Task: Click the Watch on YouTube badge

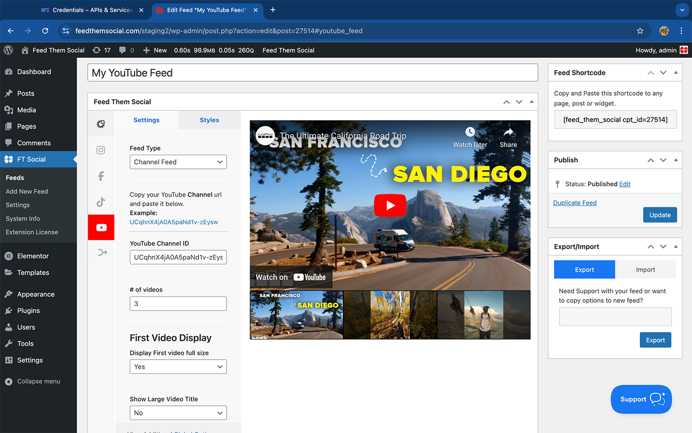Action: point(291,277)
